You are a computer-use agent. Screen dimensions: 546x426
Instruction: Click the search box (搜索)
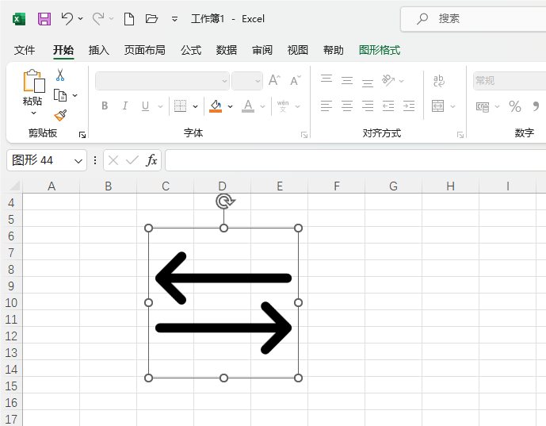[x=474, y=19]
